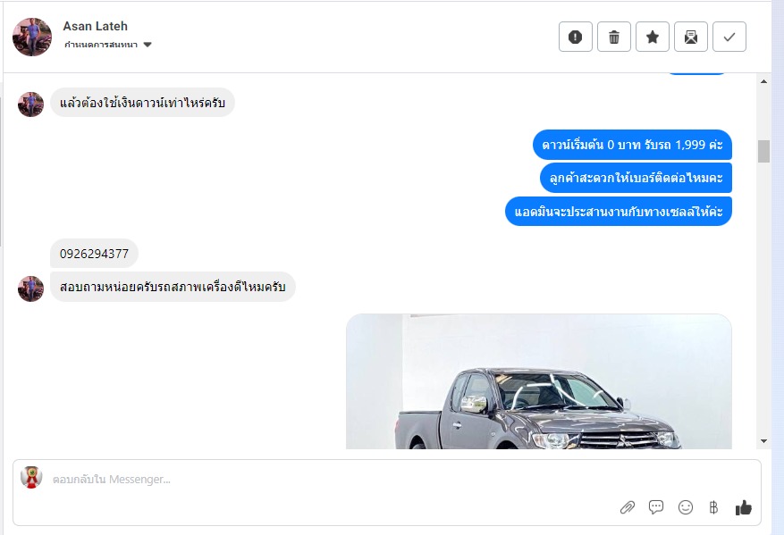The height and width of the screenshot is (535, 784).
Task: Open conversation assignment label under Asan Lateh
Action: point(101,45)
